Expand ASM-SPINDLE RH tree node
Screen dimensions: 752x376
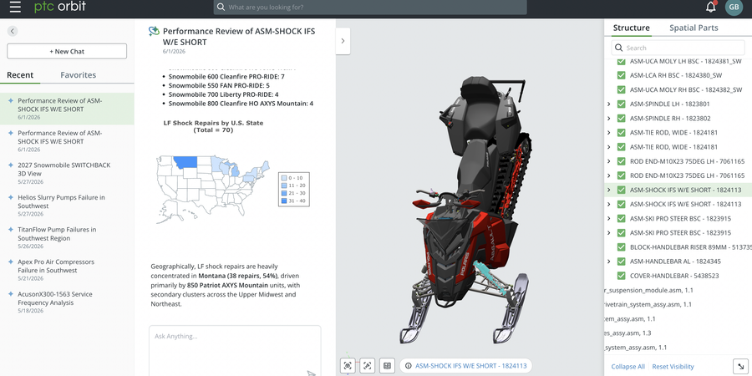pyautogui.click(x=608, y=119)
